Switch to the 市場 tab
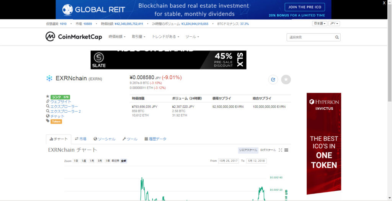Screen dimensions: 392x201 [80, 139]
